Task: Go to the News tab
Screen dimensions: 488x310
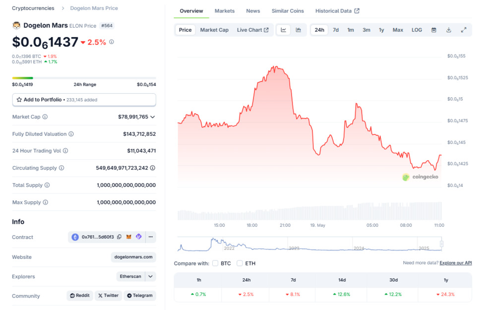Action: coord(253,11)
